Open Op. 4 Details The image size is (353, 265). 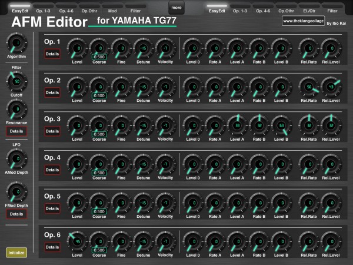pos(52,170)
